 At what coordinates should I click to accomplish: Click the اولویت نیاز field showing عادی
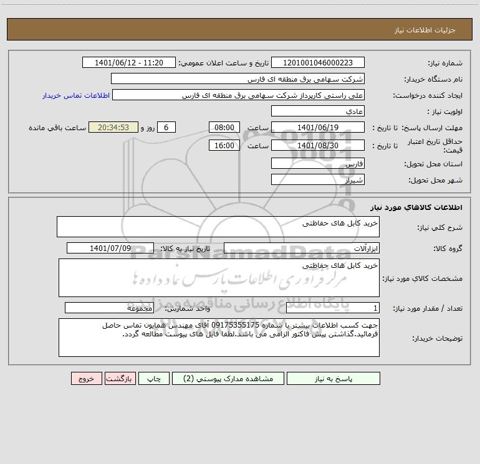[x=318, y=111]
